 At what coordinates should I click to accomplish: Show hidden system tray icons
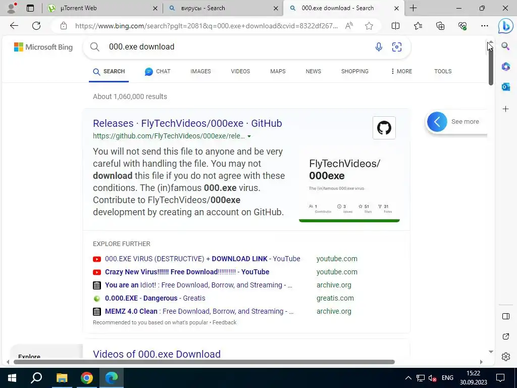tap(408, 378)
